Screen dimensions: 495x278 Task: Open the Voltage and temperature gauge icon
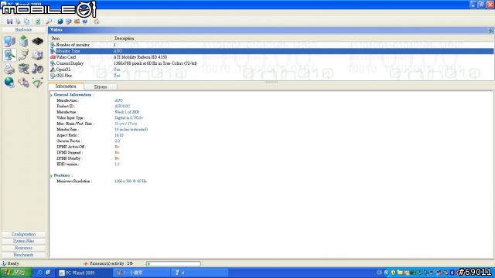pyautogui.click(x=38, y=83)
